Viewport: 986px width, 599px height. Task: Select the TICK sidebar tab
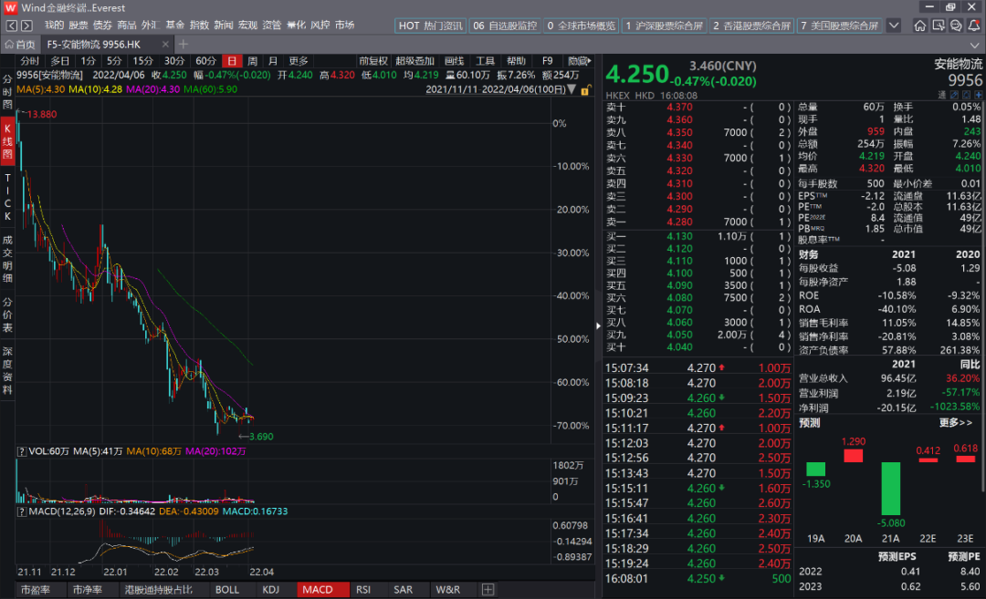point(7,197)
